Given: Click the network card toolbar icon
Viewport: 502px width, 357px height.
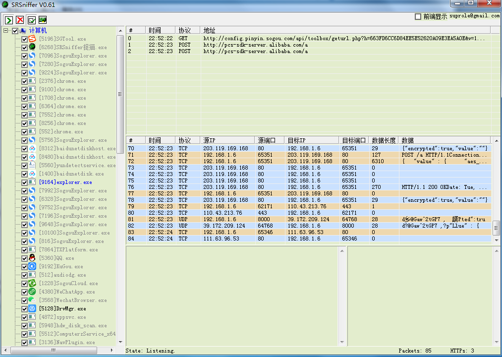Looking at the screenshot, I should (x=43, y=20).
